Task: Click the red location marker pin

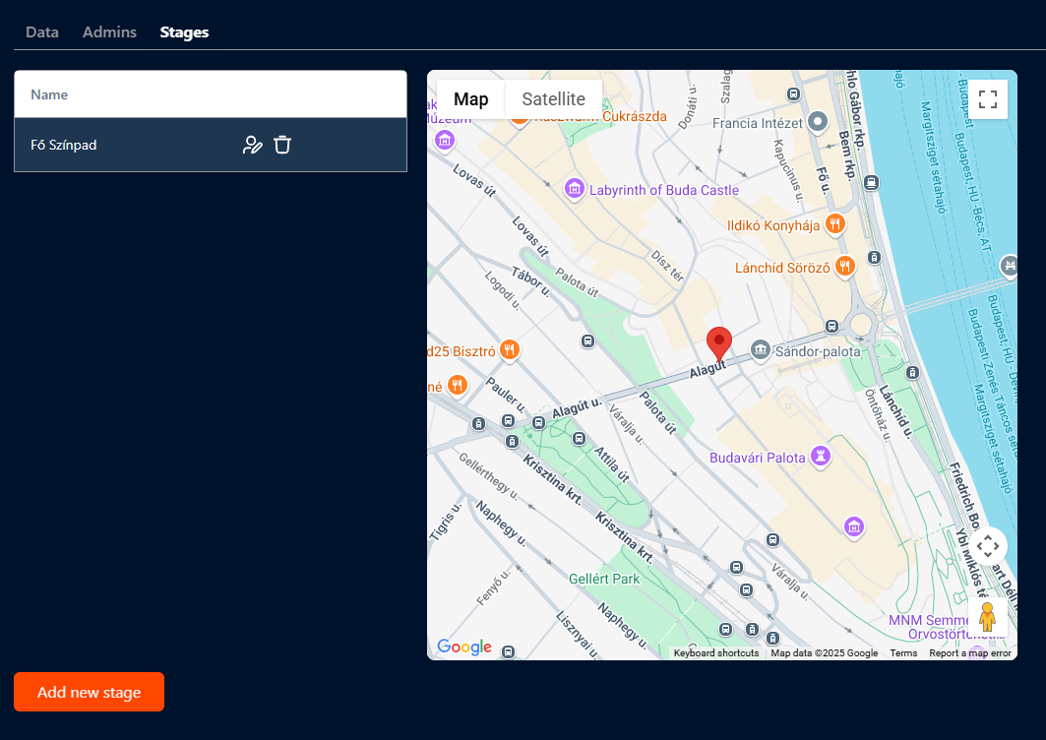Action: pyautogui.click(x=719, y=343)
